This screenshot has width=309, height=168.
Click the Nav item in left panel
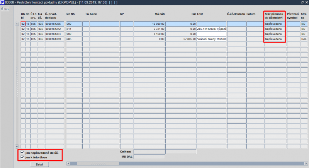coord(5,9)
